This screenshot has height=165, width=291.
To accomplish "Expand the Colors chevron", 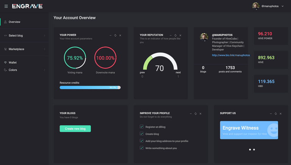I will (44, 70).
